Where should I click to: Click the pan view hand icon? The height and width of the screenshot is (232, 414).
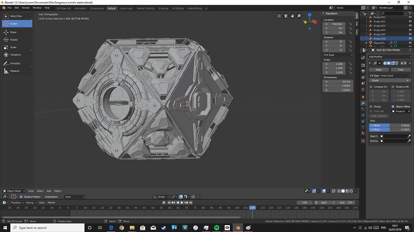pyautogui.click(x=292, y=16)
